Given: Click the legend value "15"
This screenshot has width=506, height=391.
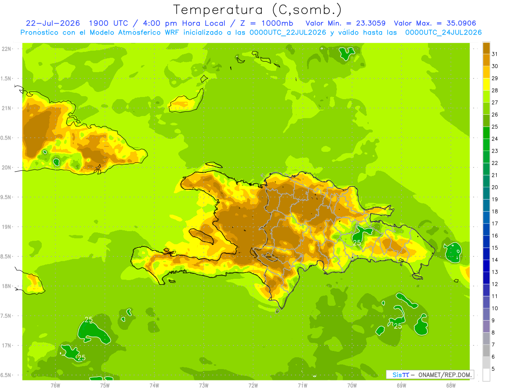Looking at the screenshot, I should [x=495, y=248].
